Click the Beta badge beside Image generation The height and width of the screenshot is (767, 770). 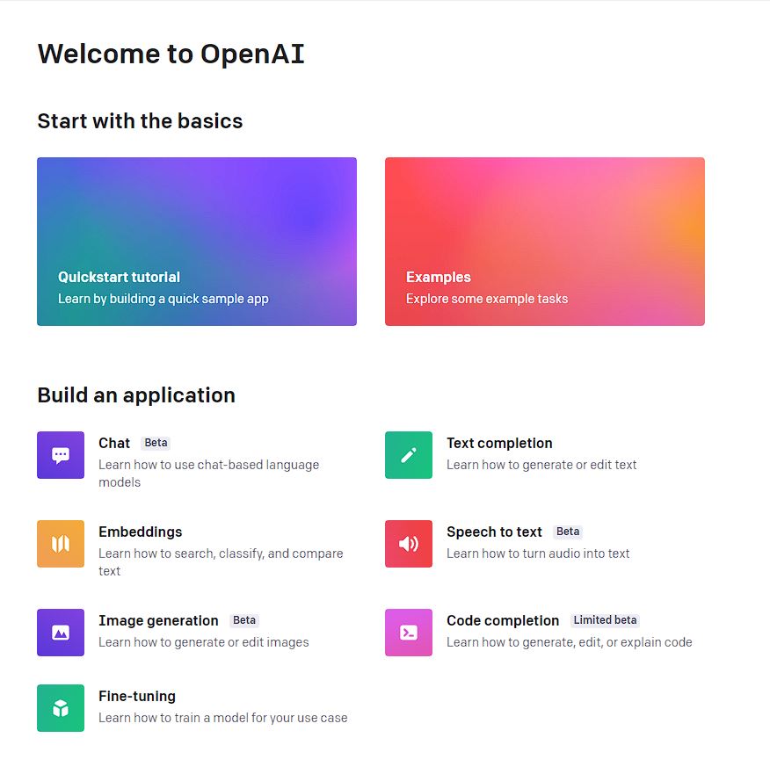pyautogui.click(x=244, y=620)
